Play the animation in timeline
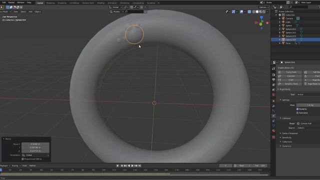Viewport: 320px width, 180px height. 132,166
